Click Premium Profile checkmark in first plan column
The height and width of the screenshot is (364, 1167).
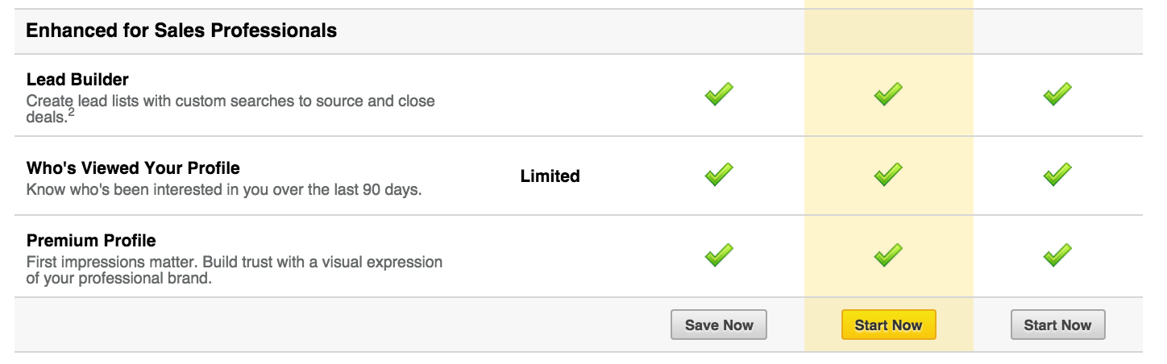coord(719,255)
